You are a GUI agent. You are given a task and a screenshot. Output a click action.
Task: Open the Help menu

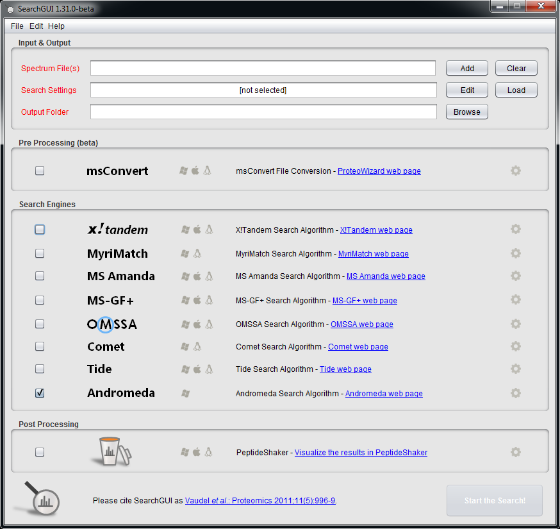pyautogui.click(x=56, y=26)
